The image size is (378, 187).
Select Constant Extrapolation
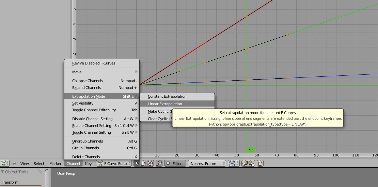(x=177, y=96)
